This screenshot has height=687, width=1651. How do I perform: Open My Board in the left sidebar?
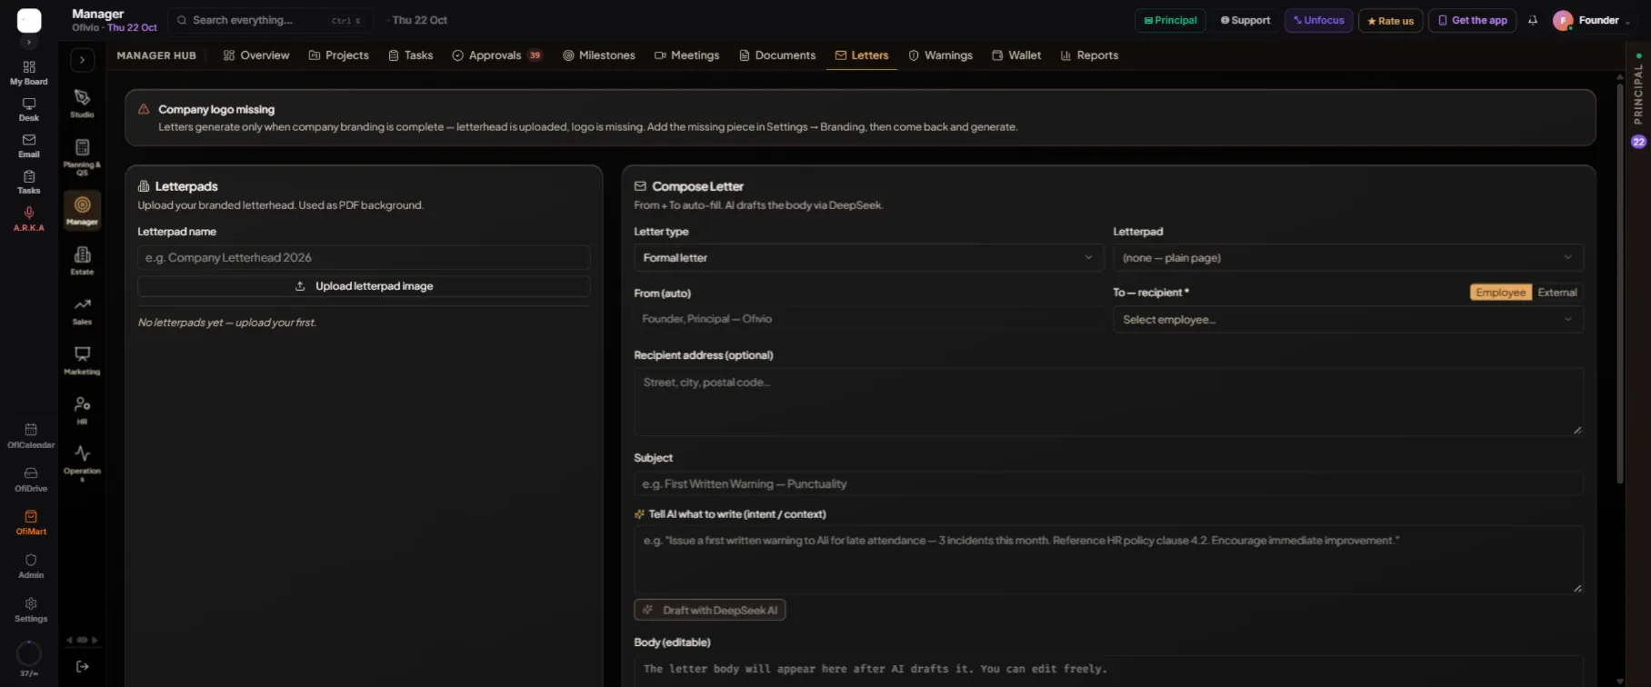(x=29, y=73)
